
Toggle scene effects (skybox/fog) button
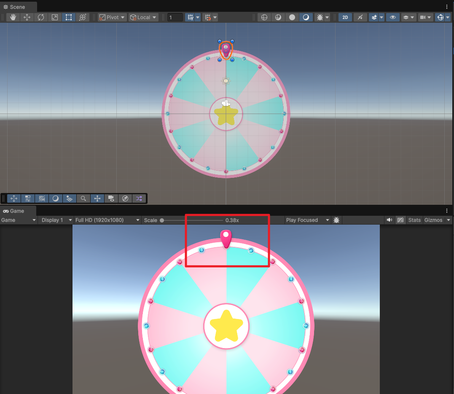click(x=374, y=17)
